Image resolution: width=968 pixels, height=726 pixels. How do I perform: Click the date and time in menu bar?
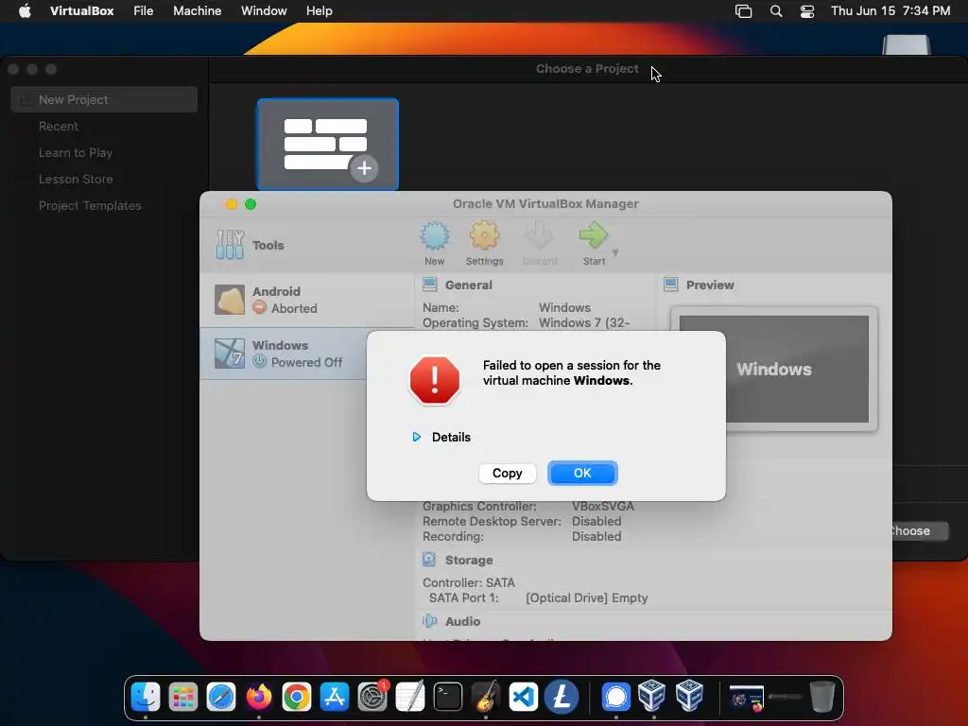[x=890, y=10]
